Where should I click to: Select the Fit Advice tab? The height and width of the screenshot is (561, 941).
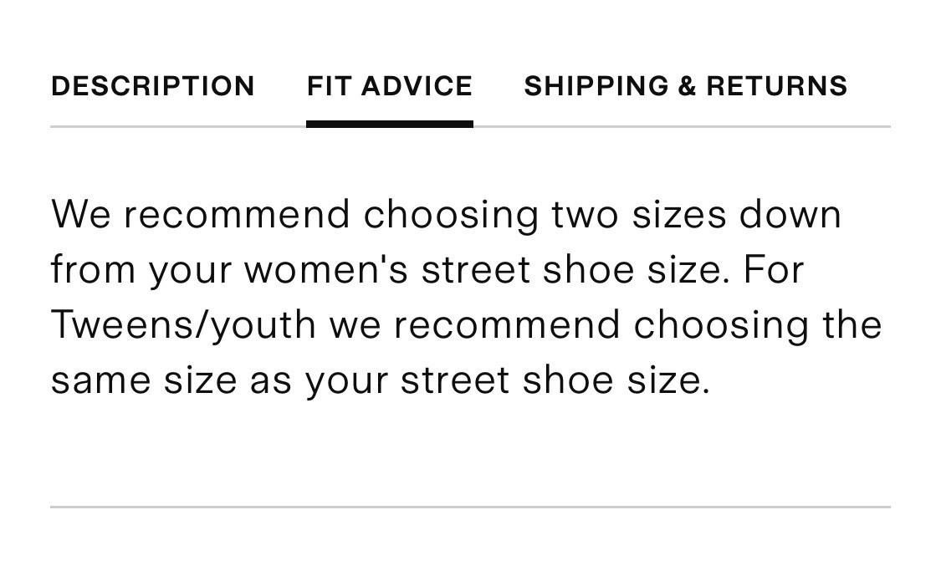(x=389, y=86)
